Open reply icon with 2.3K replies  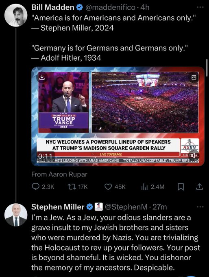(35, 187)
